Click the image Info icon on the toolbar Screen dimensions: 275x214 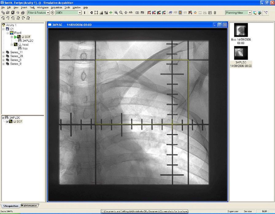(84, 13)
